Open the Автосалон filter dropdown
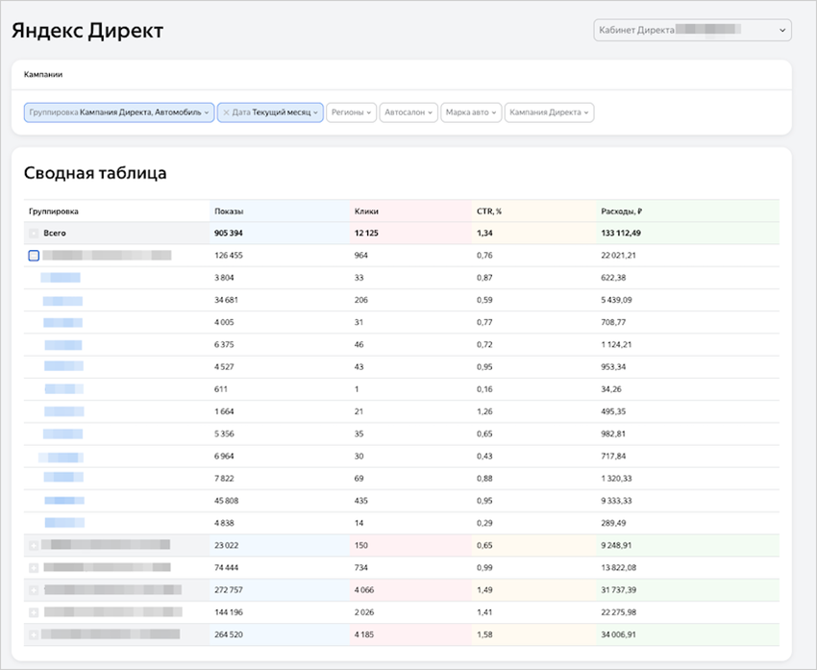This screenshot has height=670, width=817. [408, 112]
